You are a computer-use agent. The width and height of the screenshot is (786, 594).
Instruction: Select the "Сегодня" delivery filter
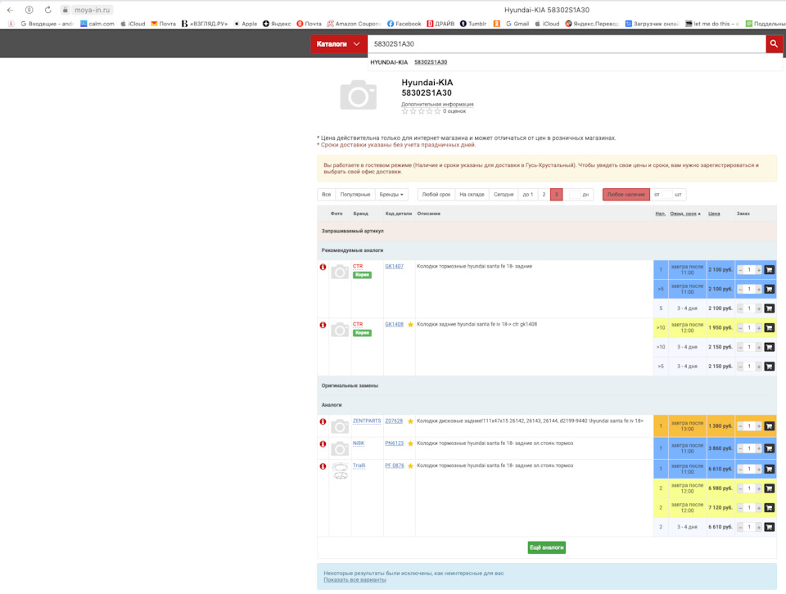504,195
